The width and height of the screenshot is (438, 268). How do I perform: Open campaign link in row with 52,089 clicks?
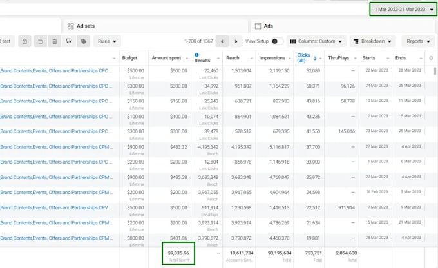pos(56,71)
